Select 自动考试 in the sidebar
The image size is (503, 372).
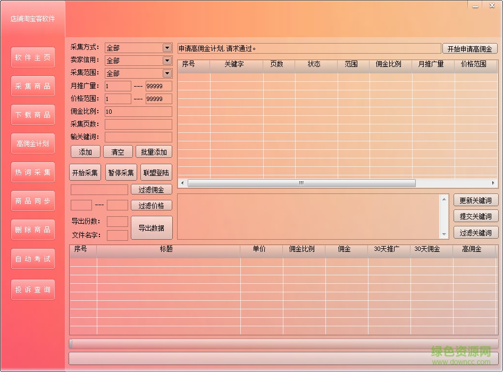pyautogui.click(x=32, y=258)
